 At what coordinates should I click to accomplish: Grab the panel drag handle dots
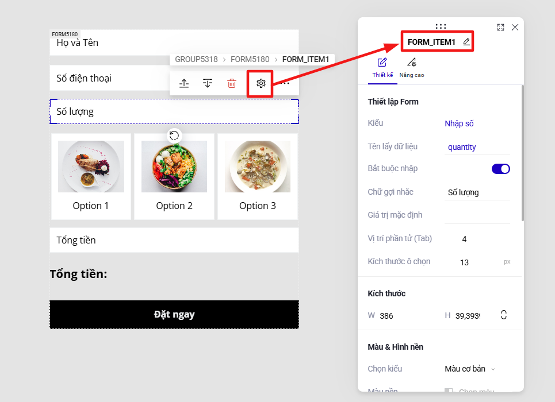[x=441, y=26]
